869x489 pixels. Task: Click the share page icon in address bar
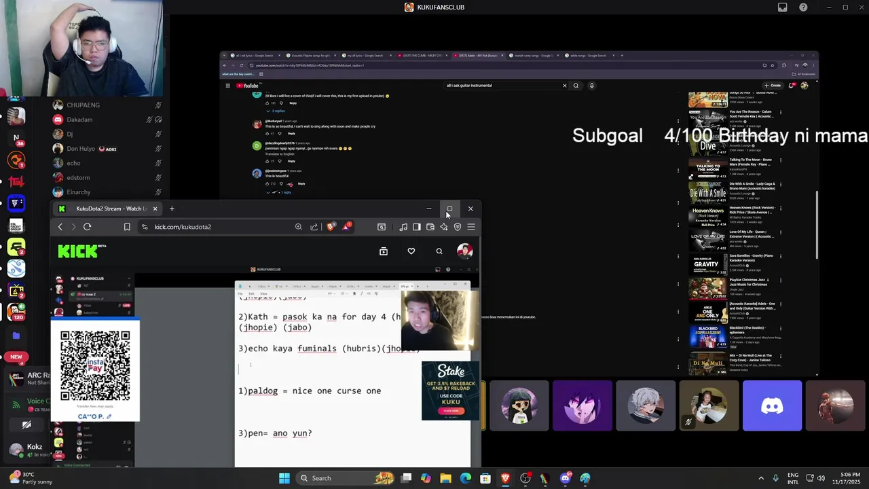(314, 227)
